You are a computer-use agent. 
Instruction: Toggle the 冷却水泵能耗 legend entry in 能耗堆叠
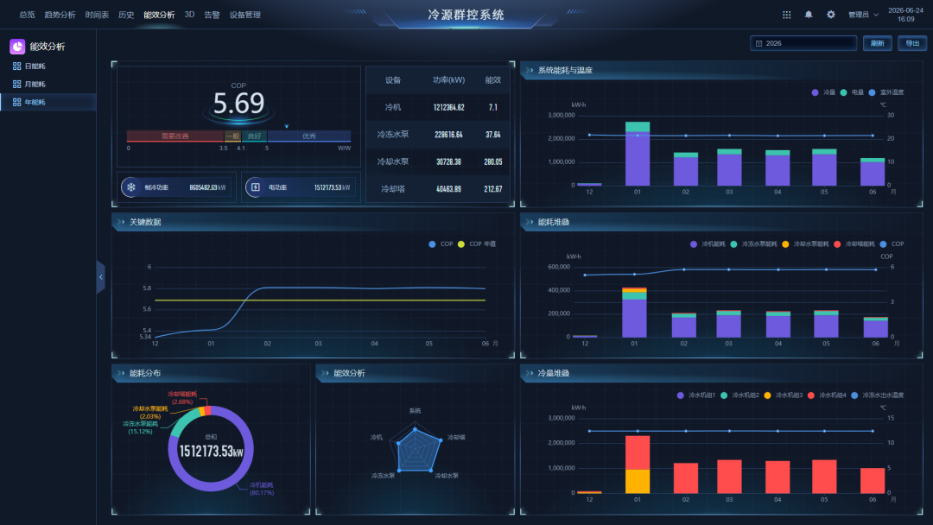pos(806,244)
